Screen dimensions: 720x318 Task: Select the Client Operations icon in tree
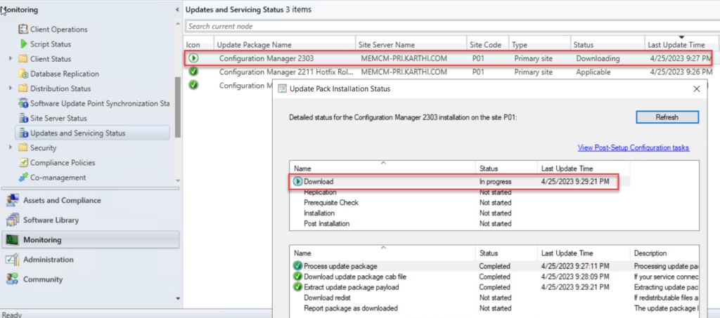tap(23, 29)
